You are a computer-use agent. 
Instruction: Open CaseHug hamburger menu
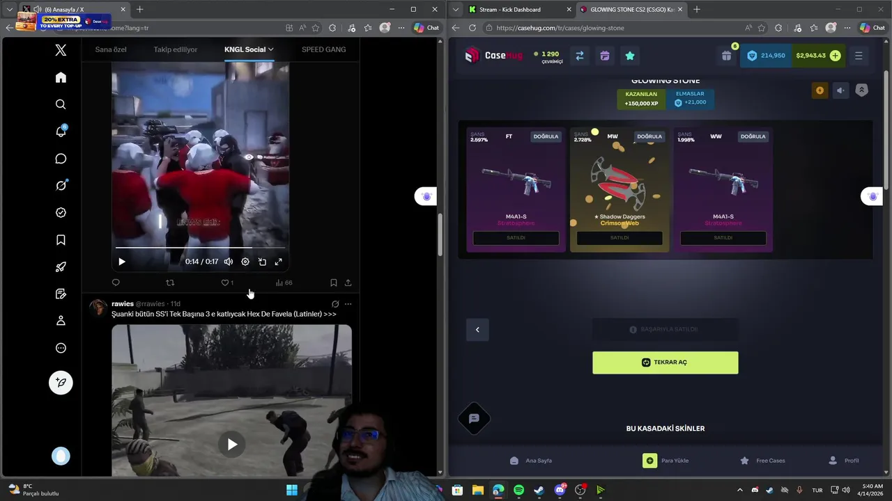(859, 56)
